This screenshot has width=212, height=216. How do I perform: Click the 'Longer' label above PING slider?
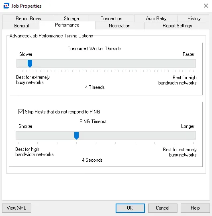(188, 126)
